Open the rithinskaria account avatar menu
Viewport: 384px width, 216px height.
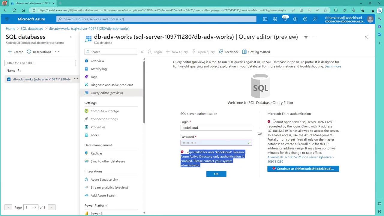point(370,19)
